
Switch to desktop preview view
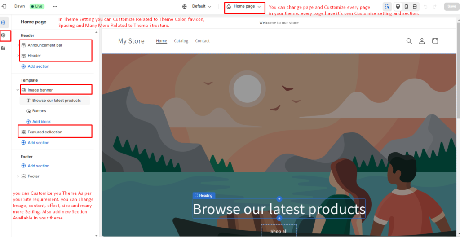398,6
